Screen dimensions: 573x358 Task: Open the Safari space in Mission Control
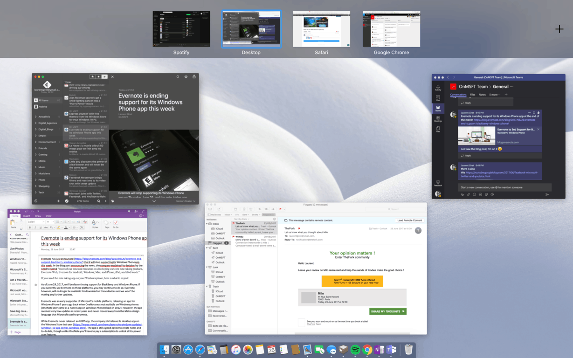click(x=321, y=29)
